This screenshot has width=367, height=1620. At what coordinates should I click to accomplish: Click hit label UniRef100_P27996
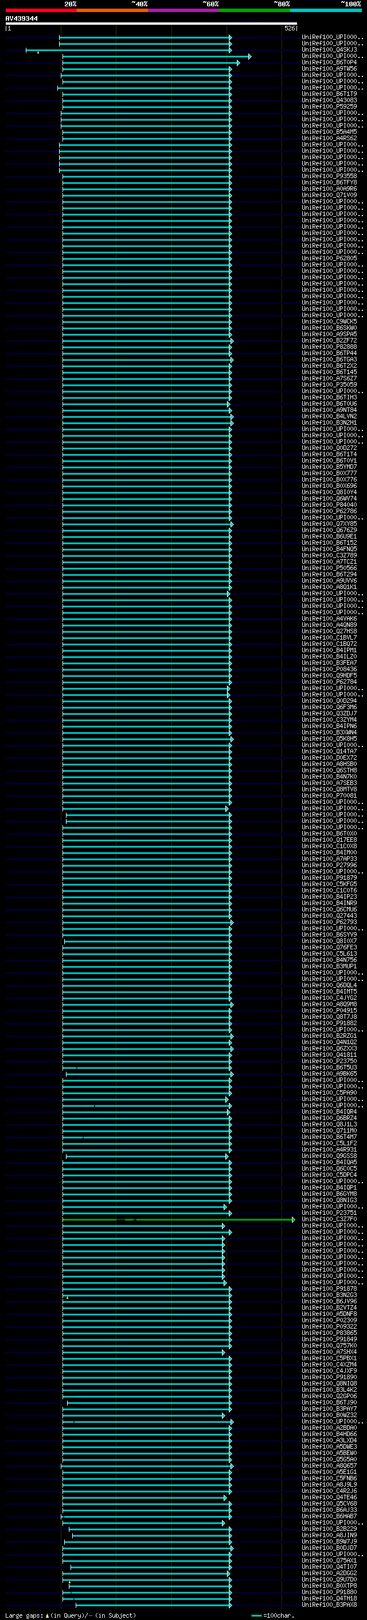click(329, 865)
